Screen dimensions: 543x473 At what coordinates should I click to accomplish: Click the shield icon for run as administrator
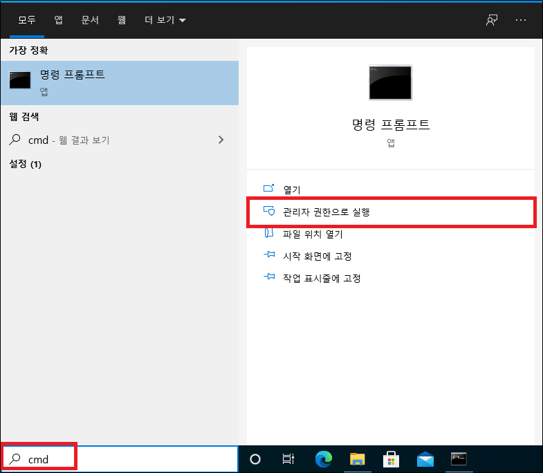tap(269, 211)
